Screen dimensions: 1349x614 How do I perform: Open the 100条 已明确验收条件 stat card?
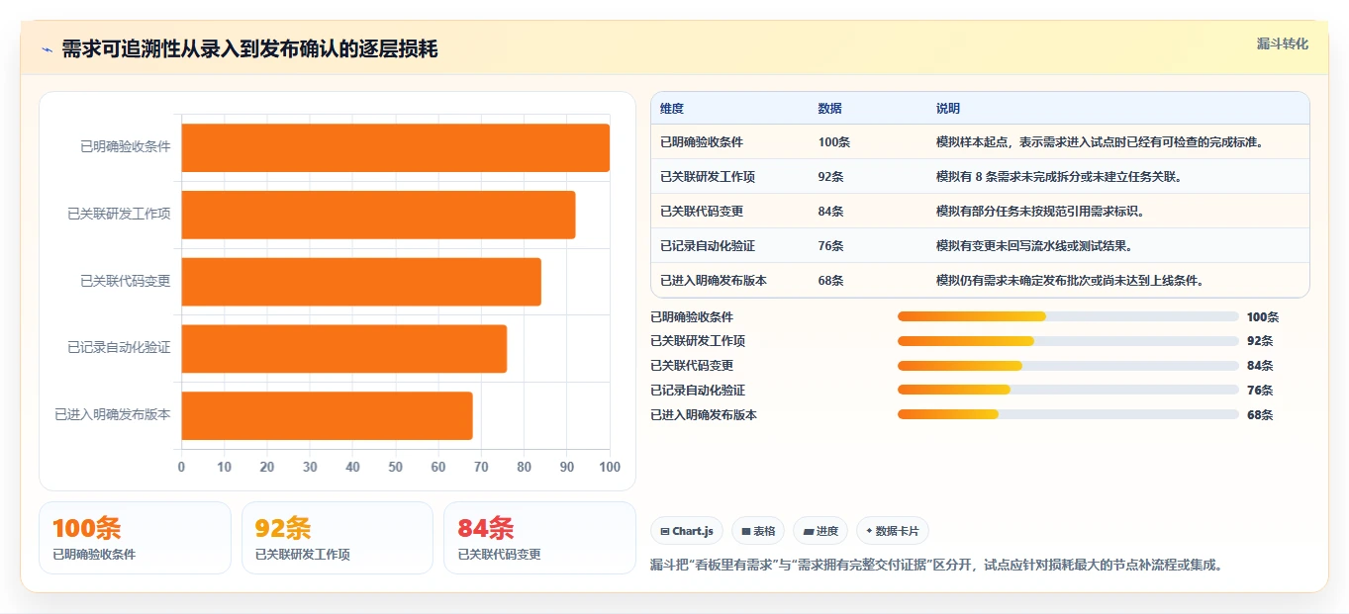pyautogui.click(x=135, y=538)
